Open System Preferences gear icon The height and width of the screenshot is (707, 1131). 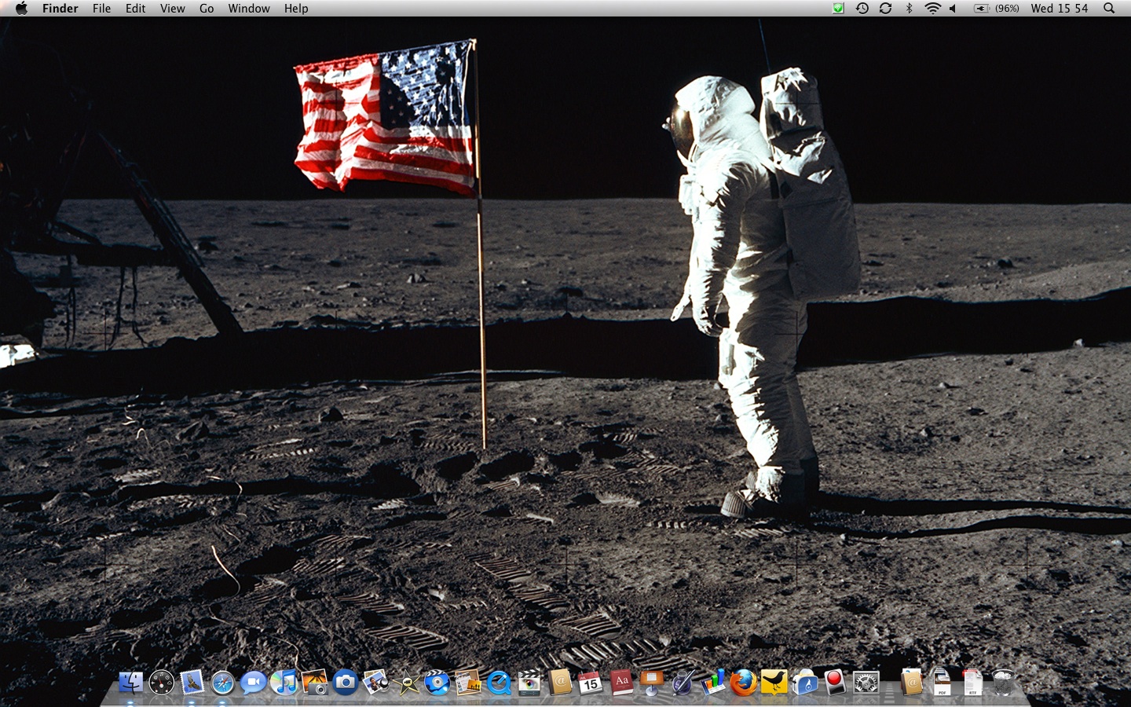point(866,682)
